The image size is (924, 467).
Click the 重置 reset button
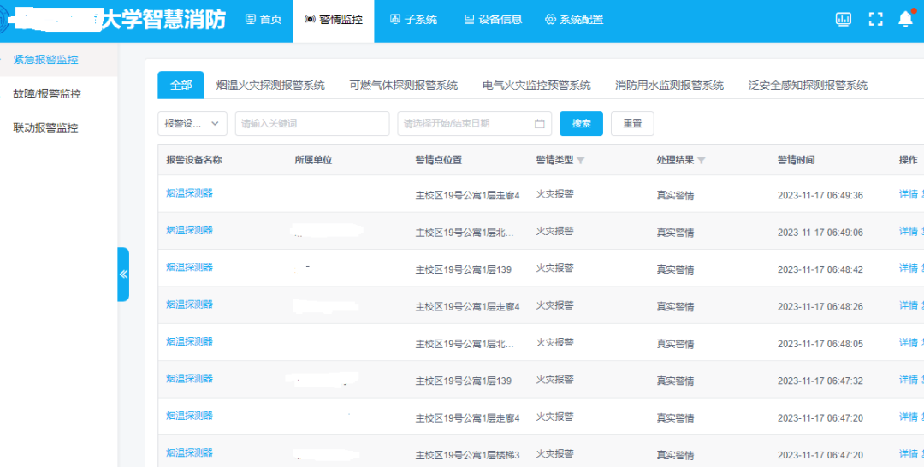pyautogui.click(x=632, y=124)
